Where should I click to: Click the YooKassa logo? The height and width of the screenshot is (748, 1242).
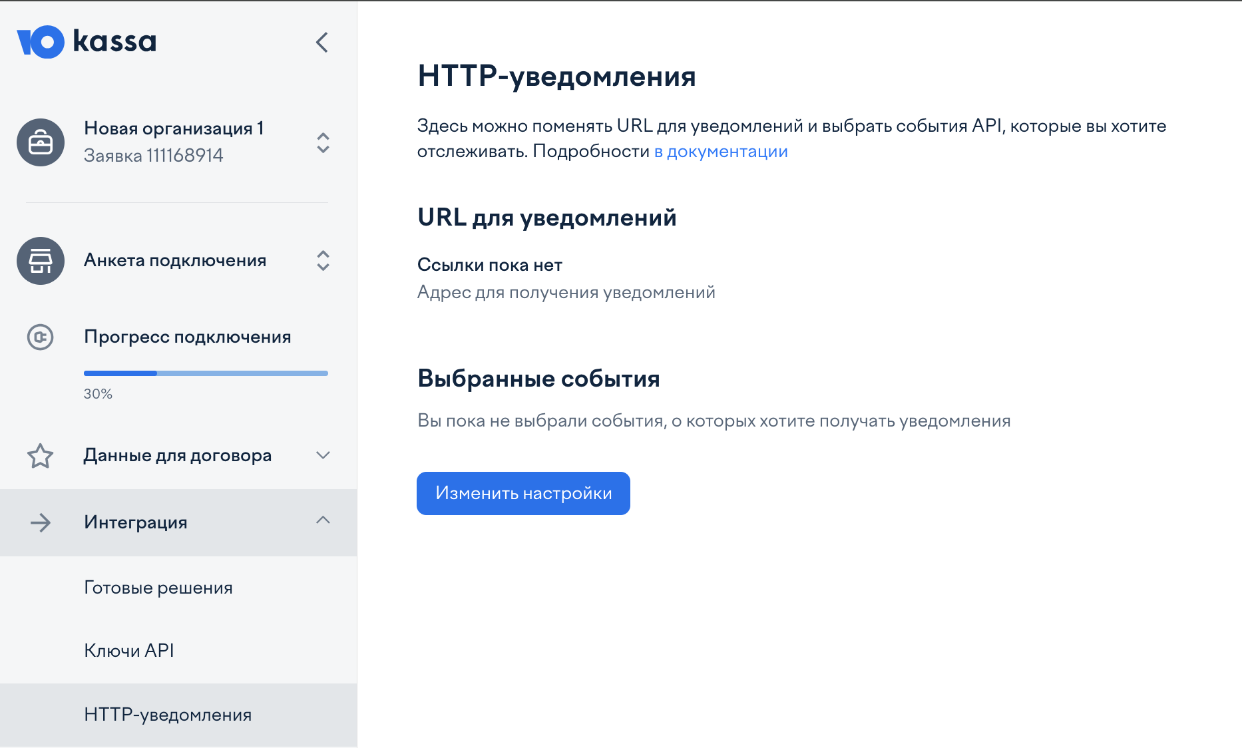click(x=87, y=42)
